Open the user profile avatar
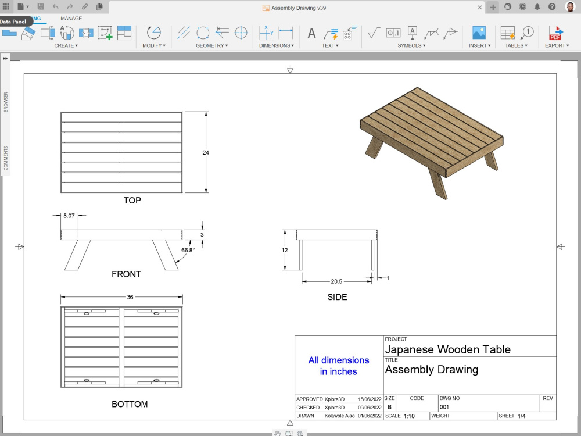581x436 pixels. click(x=571, y=6)
